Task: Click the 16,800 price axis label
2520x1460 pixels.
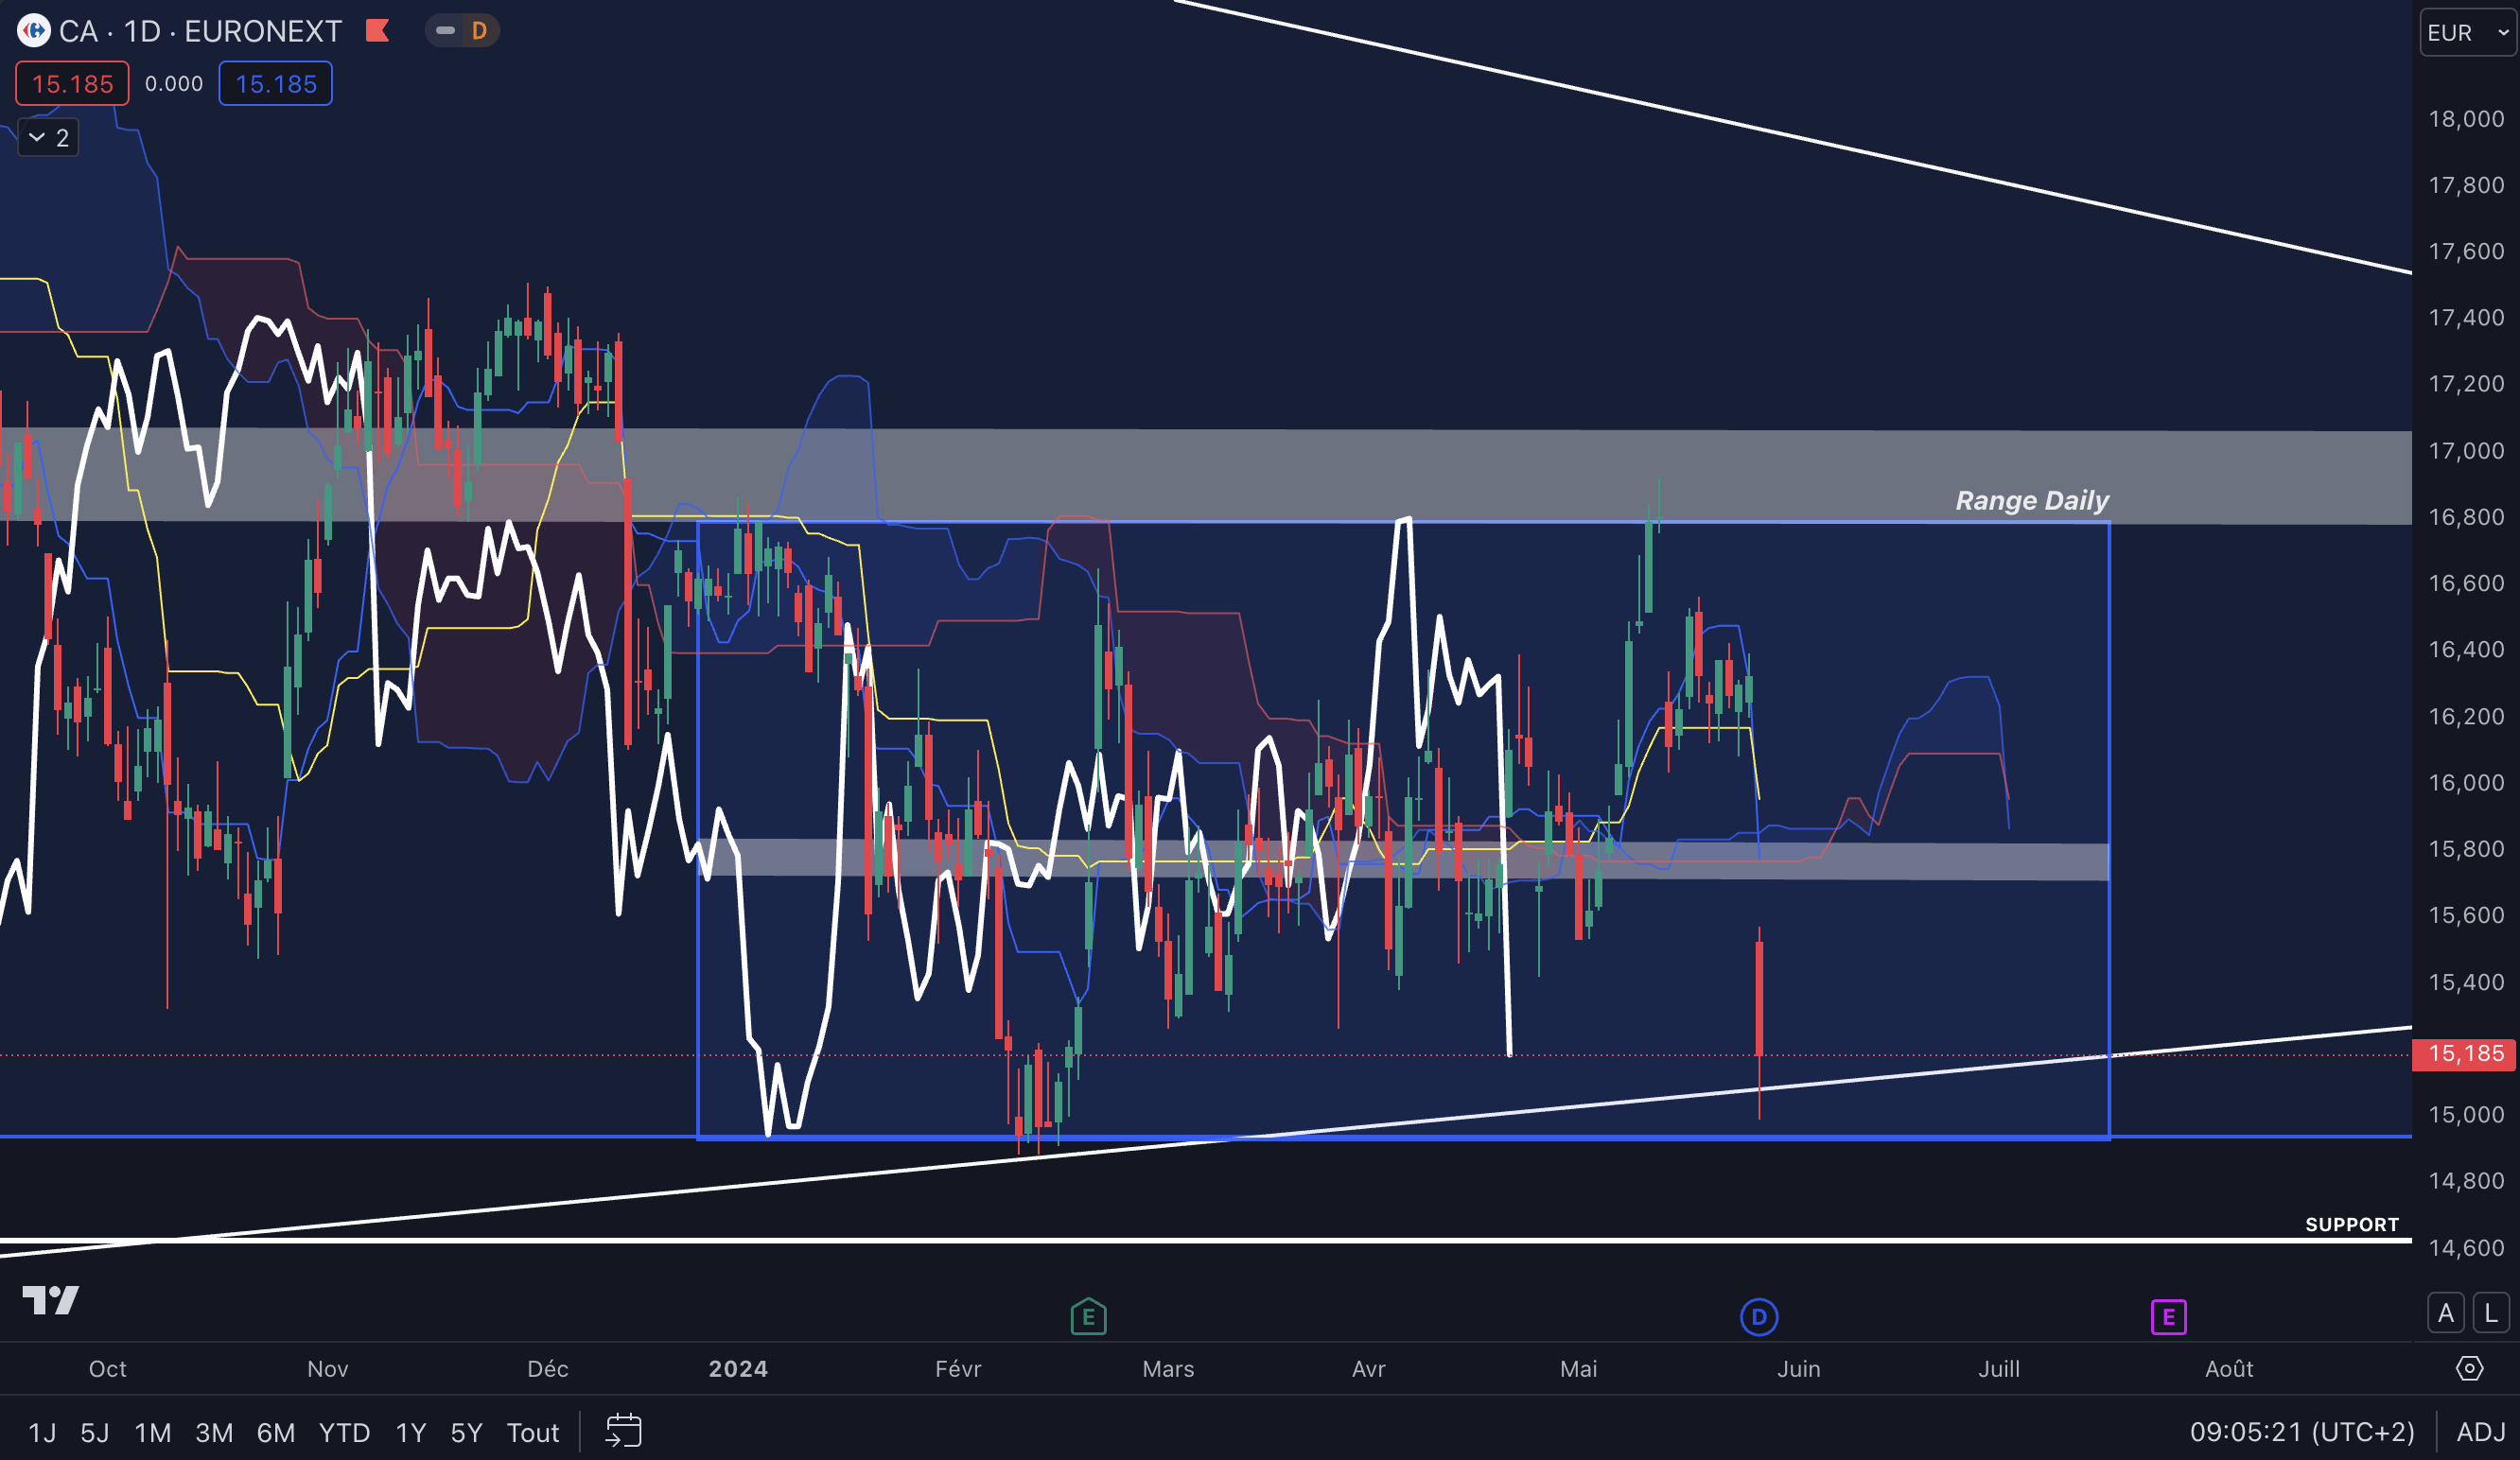Action: pyautogui.click(x=2466, y=516)
